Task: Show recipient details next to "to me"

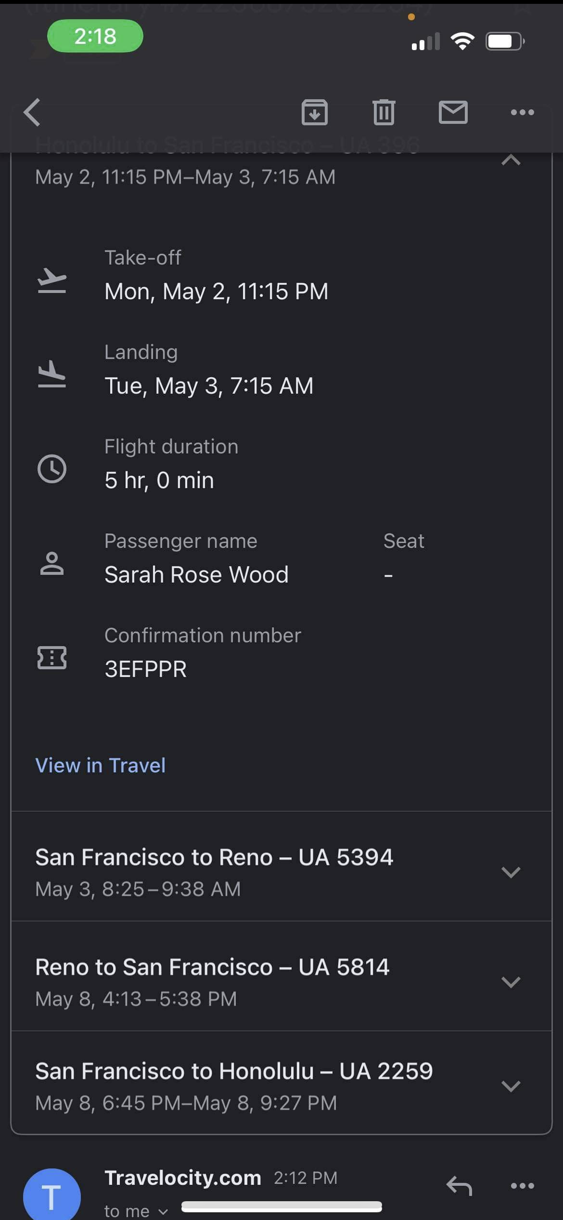Action: click(163, 1211)
